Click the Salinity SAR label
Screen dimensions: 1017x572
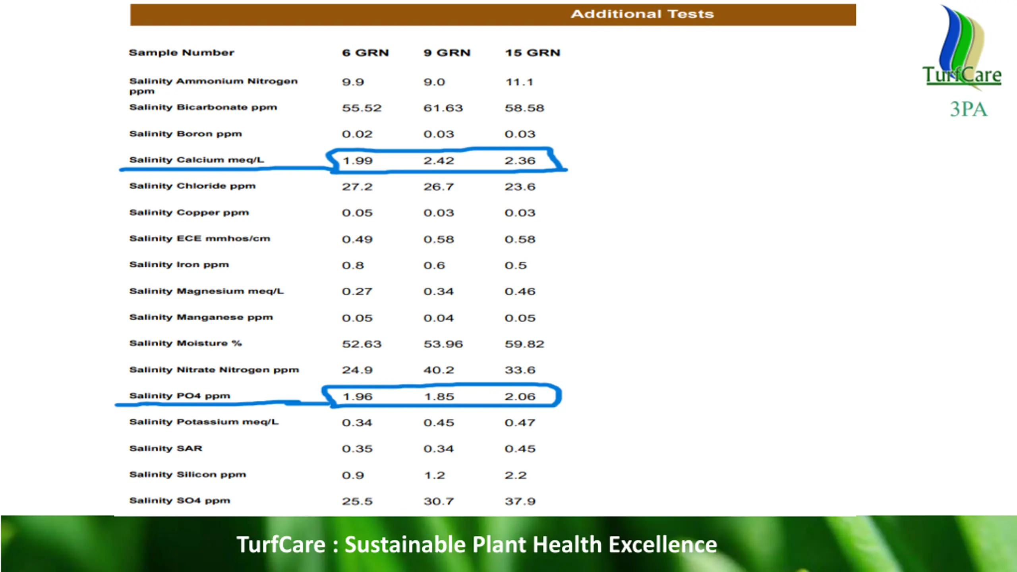[x=166, y=448]
